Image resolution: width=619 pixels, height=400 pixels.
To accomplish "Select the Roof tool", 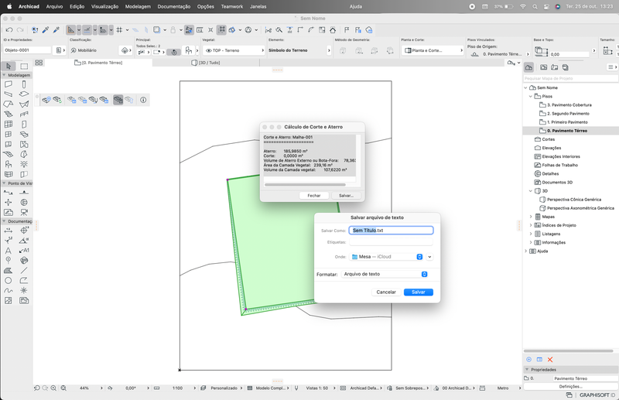I will pos(9,104).
